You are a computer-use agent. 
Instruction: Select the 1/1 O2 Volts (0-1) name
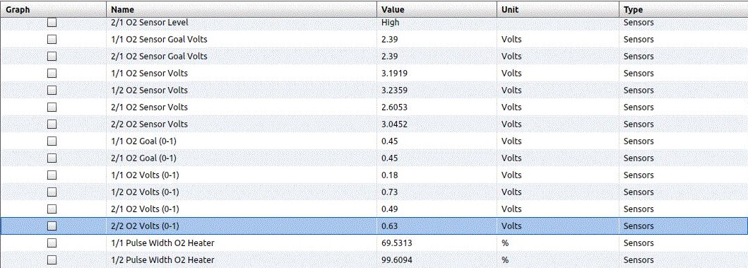point(145,175)
